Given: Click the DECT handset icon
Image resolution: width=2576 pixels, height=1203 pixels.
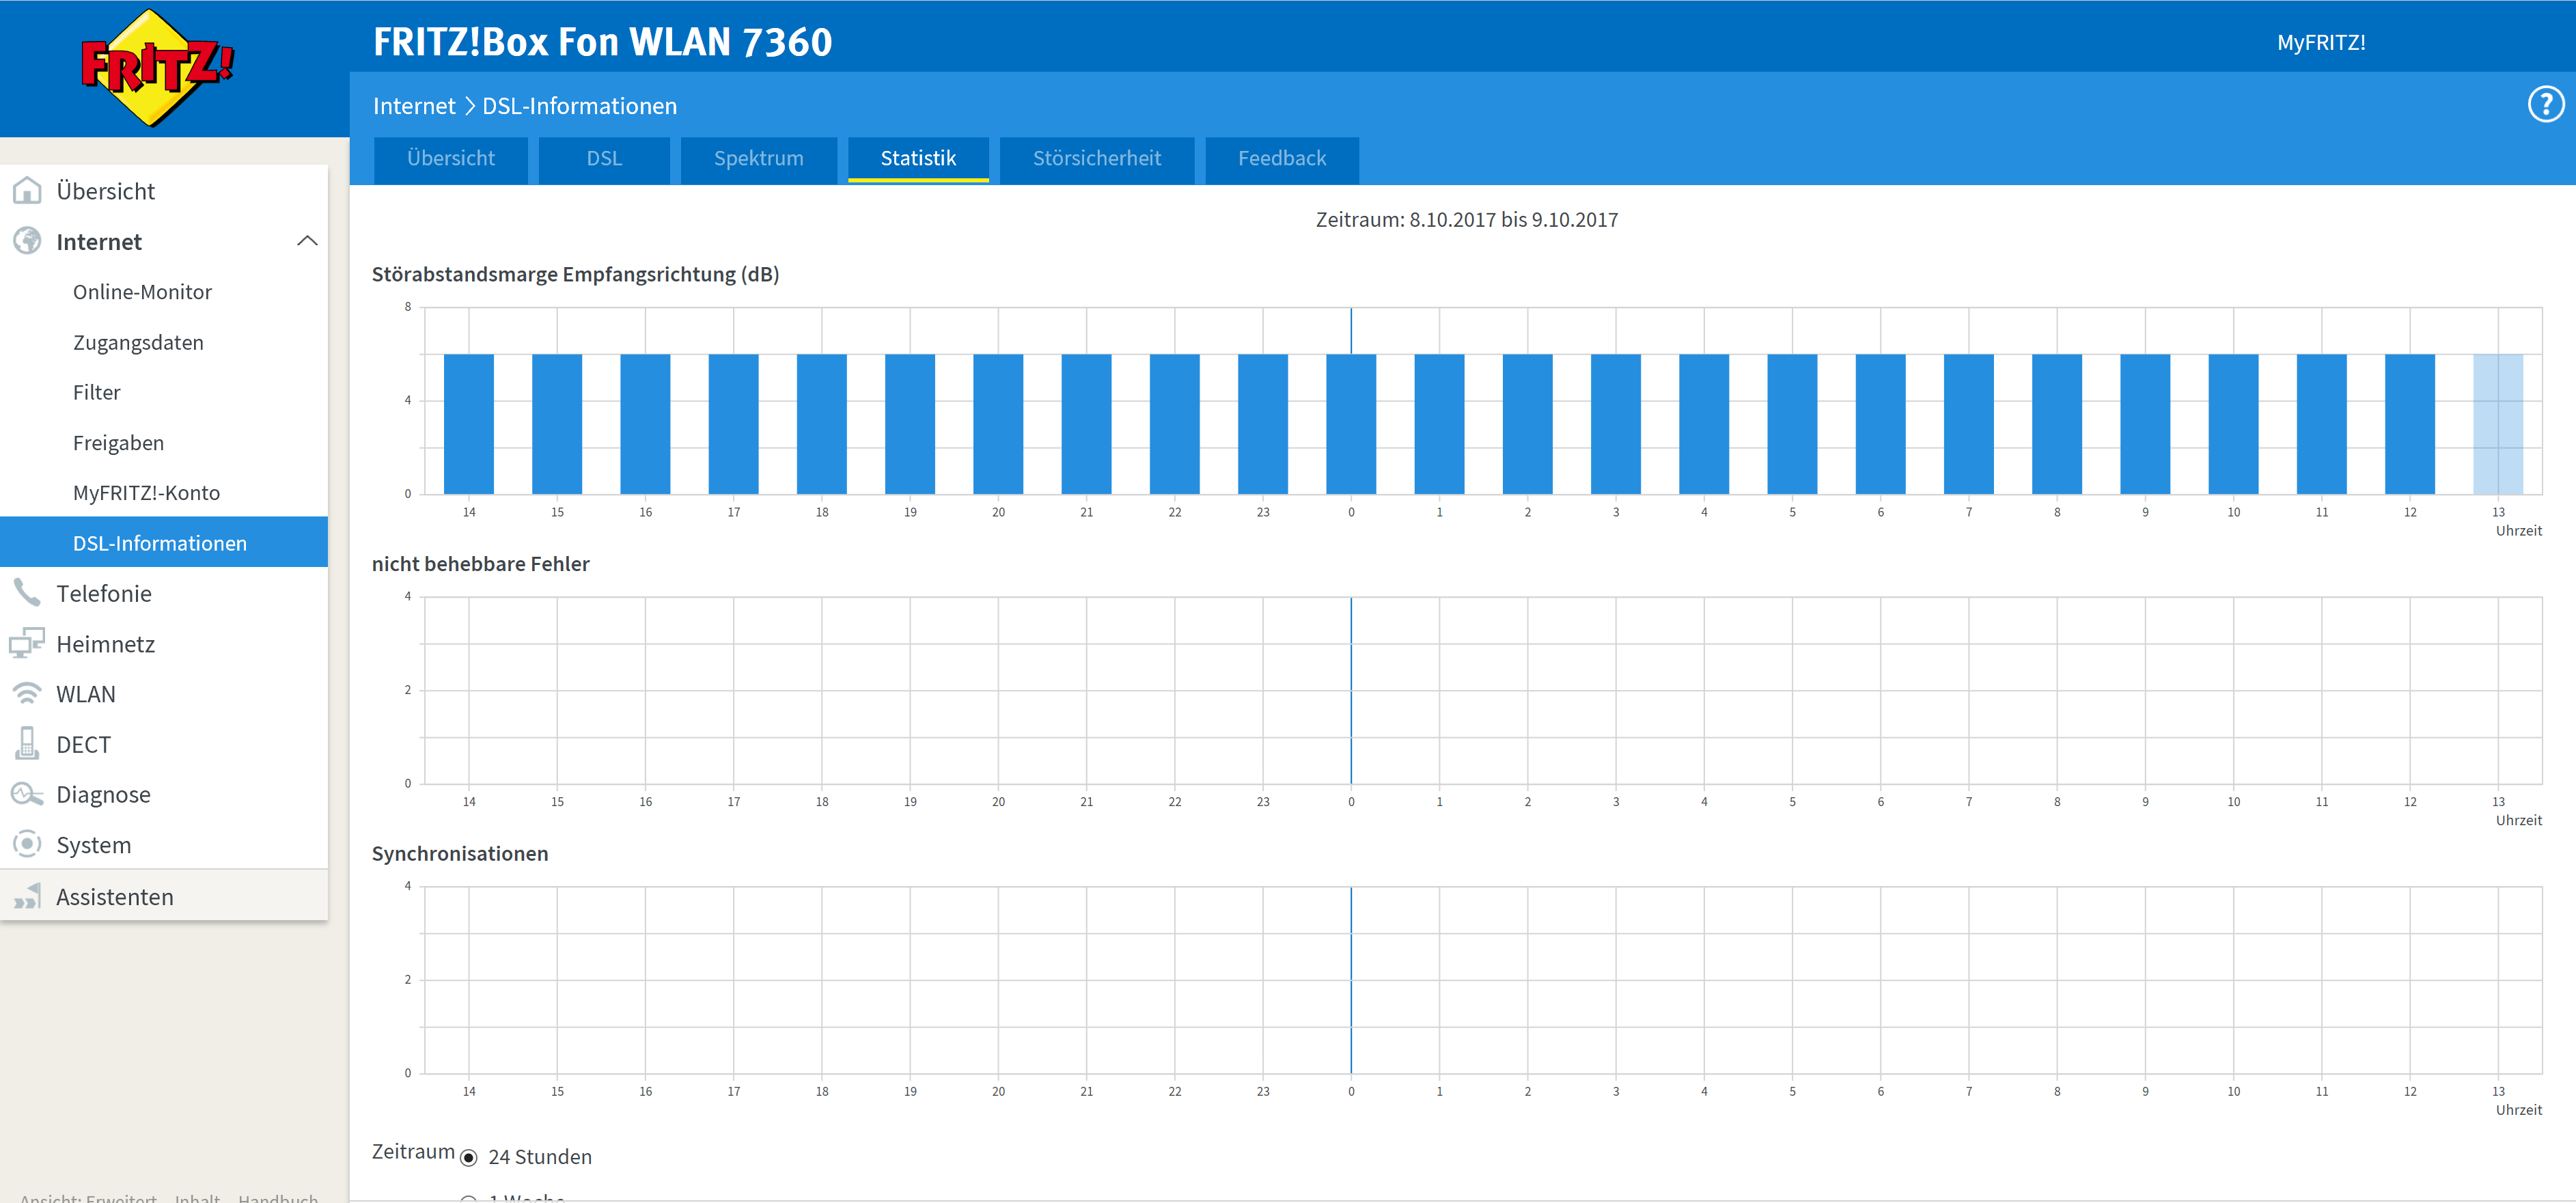Looking at the screenshot, I should click(27, 744).
